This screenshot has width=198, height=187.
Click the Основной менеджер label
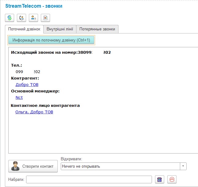pos(35,91)
